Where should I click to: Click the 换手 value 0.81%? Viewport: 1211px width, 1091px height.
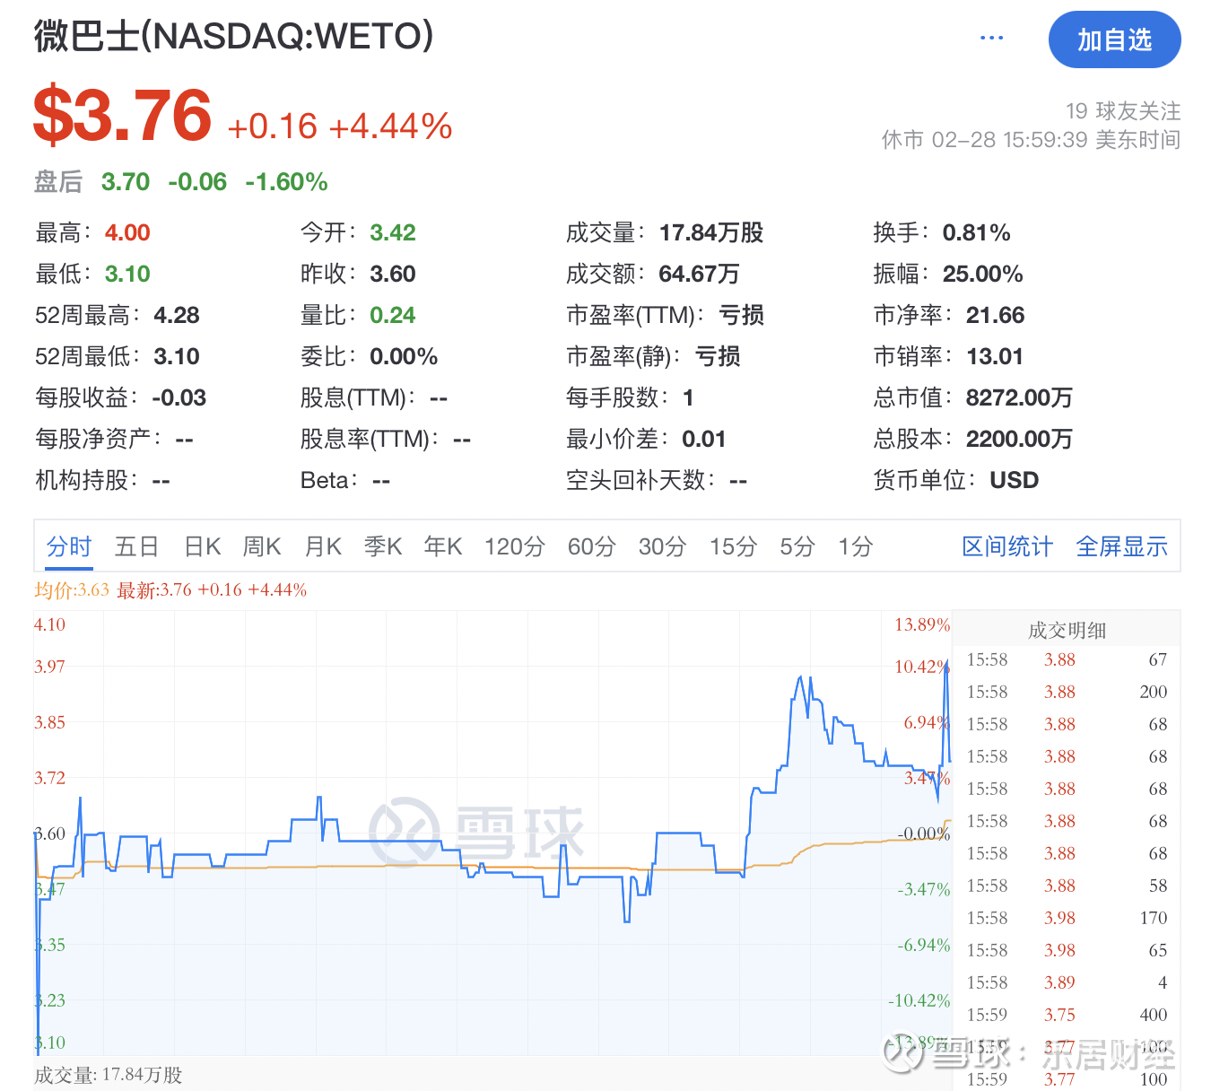tap(976, 233)
